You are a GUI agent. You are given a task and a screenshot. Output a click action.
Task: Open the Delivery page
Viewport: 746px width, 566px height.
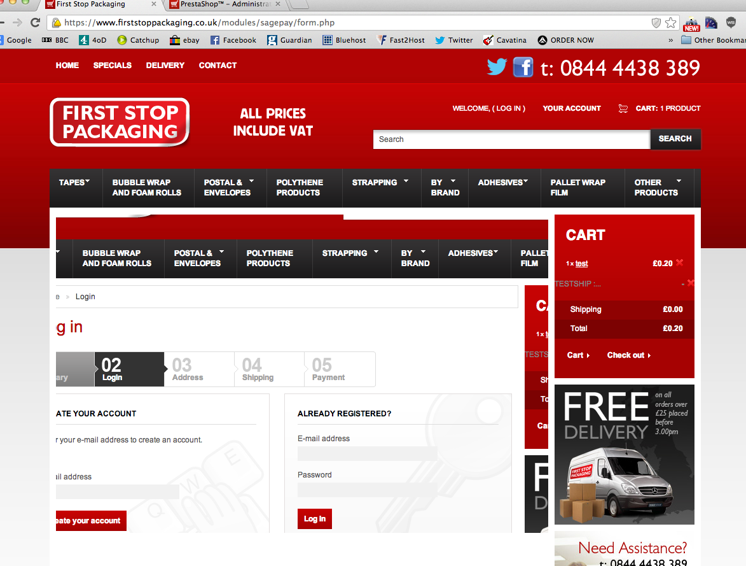point(165,66)
